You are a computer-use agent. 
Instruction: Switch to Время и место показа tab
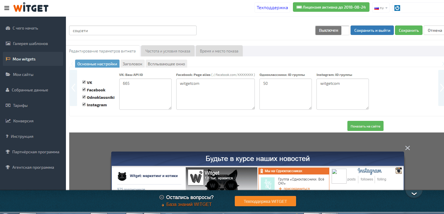tap(219, 51)
